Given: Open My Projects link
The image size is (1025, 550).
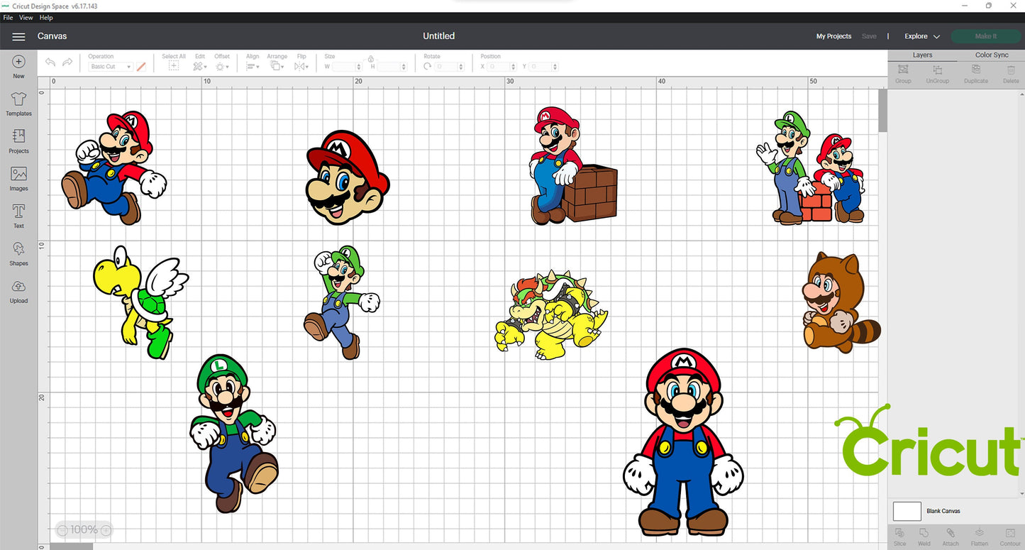Looking at the screenshot, I should pyautogui.click(x=833, y=36).
